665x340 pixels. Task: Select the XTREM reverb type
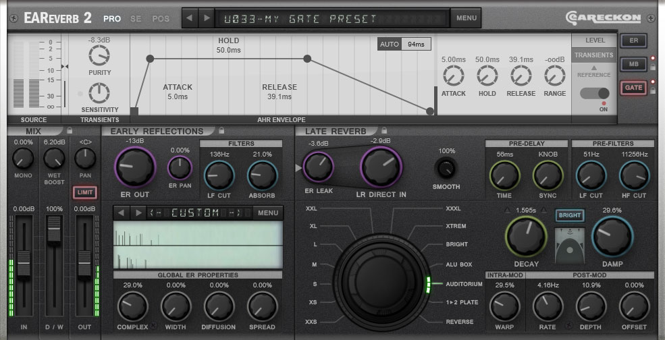[x=456, y=226]
